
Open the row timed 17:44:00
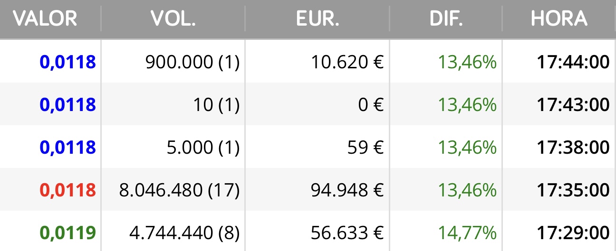pos(308,62)
